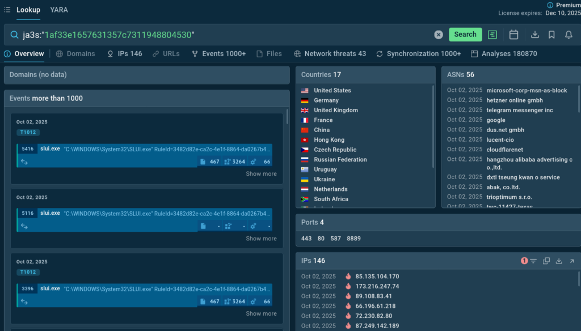The height and width of the screenshot is (331, 581).
Task: Click the clear search query X icon
Action: coord(439,35)
